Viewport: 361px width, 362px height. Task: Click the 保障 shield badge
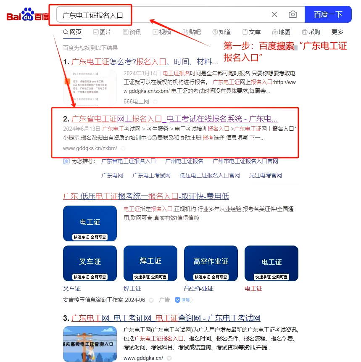pyautogui.click(x=183, y=300)
